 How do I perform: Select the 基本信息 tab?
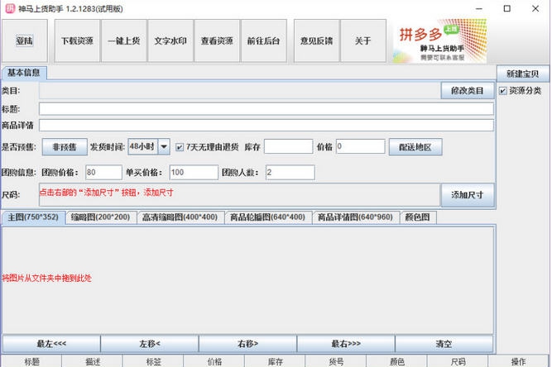24,73
